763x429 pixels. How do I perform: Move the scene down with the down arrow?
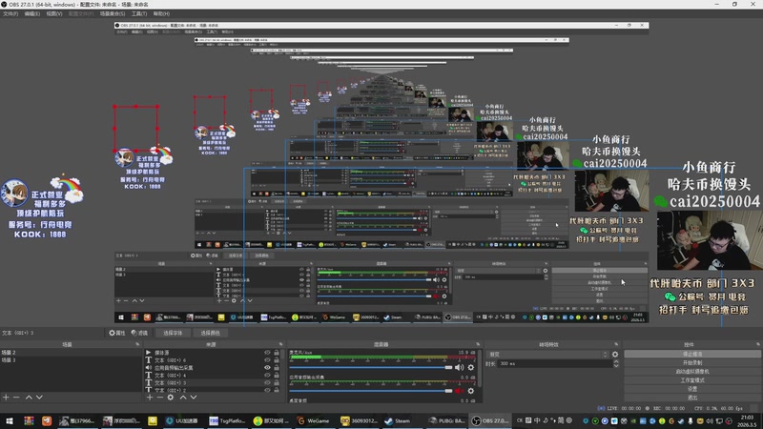pos(39,397)
